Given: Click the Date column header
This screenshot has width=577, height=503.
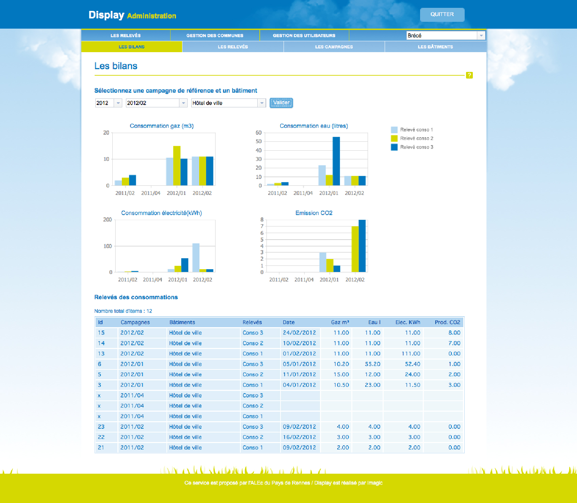Looking at the screenshot, I should tap(289, 322).
